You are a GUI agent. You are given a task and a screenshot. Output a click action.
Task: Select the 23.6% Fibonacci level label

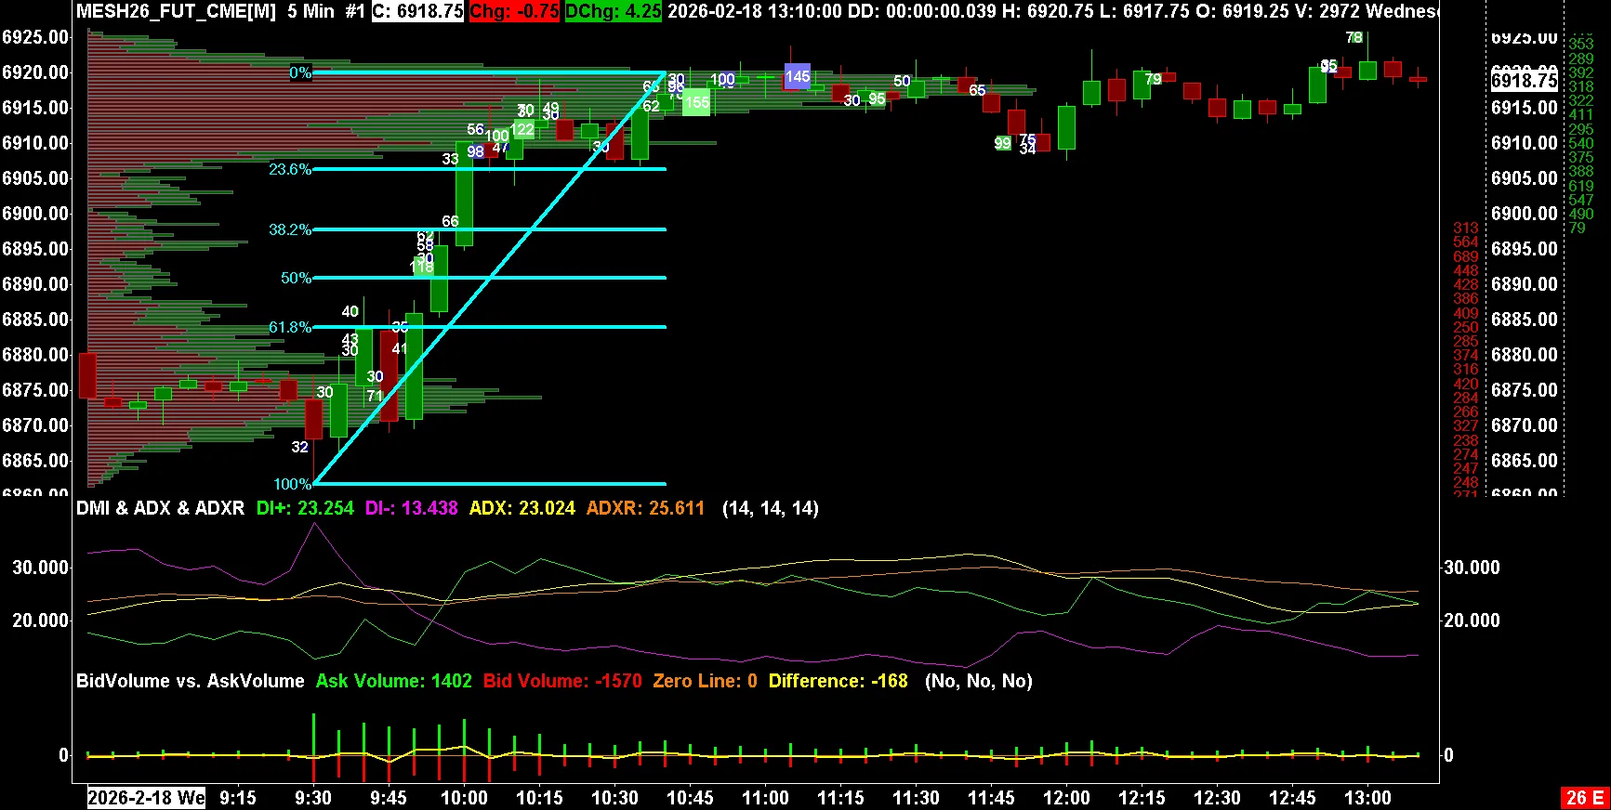click(x=290, y=169)
